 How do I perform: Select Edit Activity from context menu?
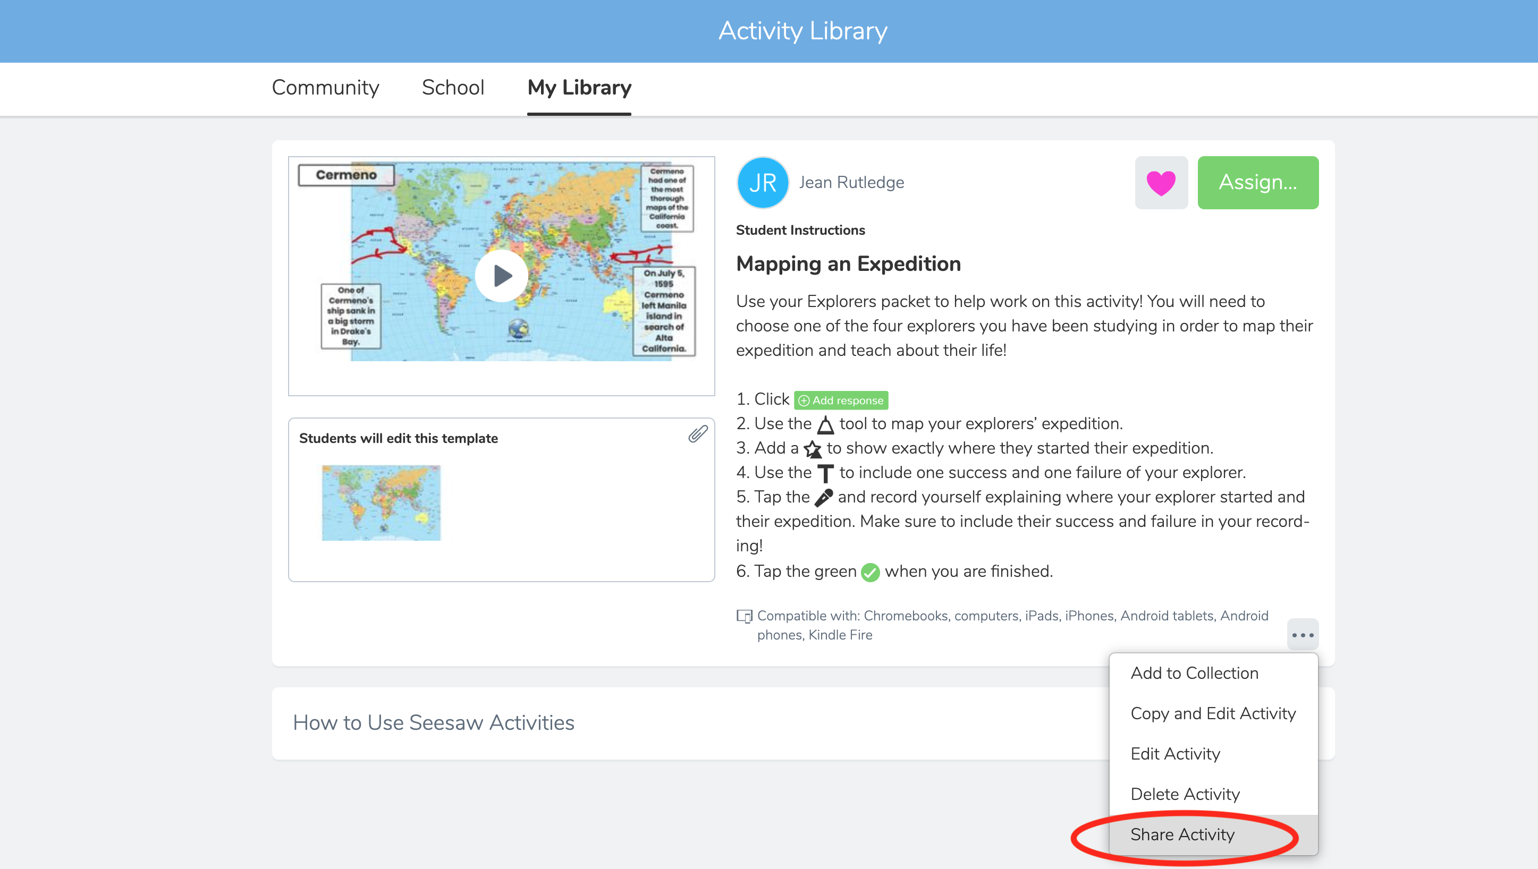click(x=1174, y=754)
